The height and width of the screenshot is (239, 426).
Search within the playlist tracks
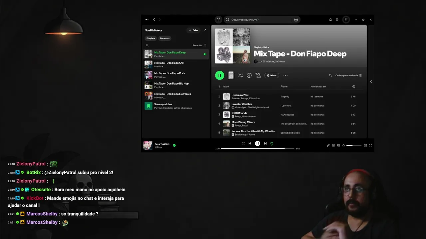[330, 75]
